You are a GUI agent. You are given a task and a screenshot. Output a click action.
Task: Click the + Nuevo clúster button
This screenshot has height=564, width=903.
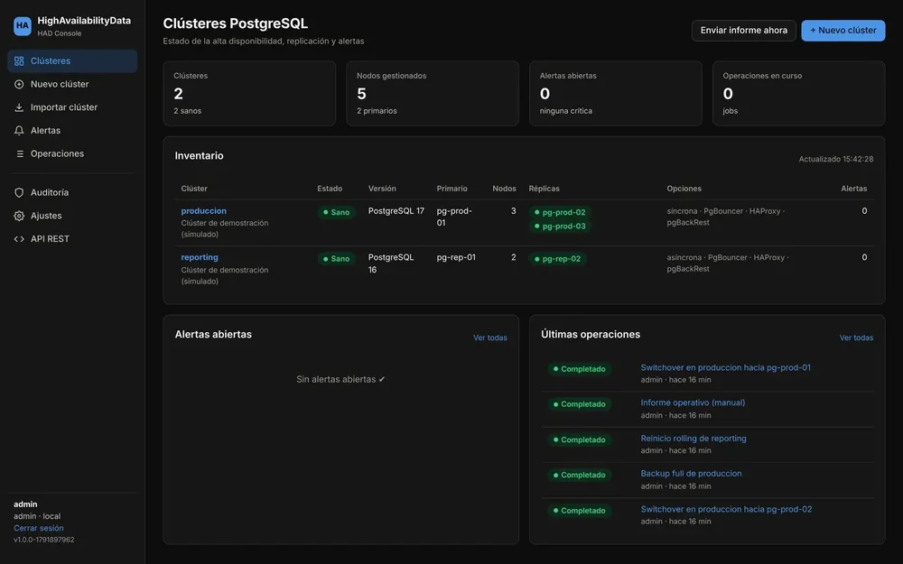point(843,31)
